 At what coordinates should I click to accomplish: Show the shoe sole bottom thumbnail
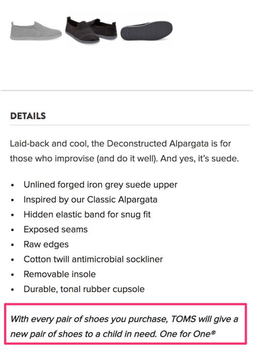click(x=146, y=31)
